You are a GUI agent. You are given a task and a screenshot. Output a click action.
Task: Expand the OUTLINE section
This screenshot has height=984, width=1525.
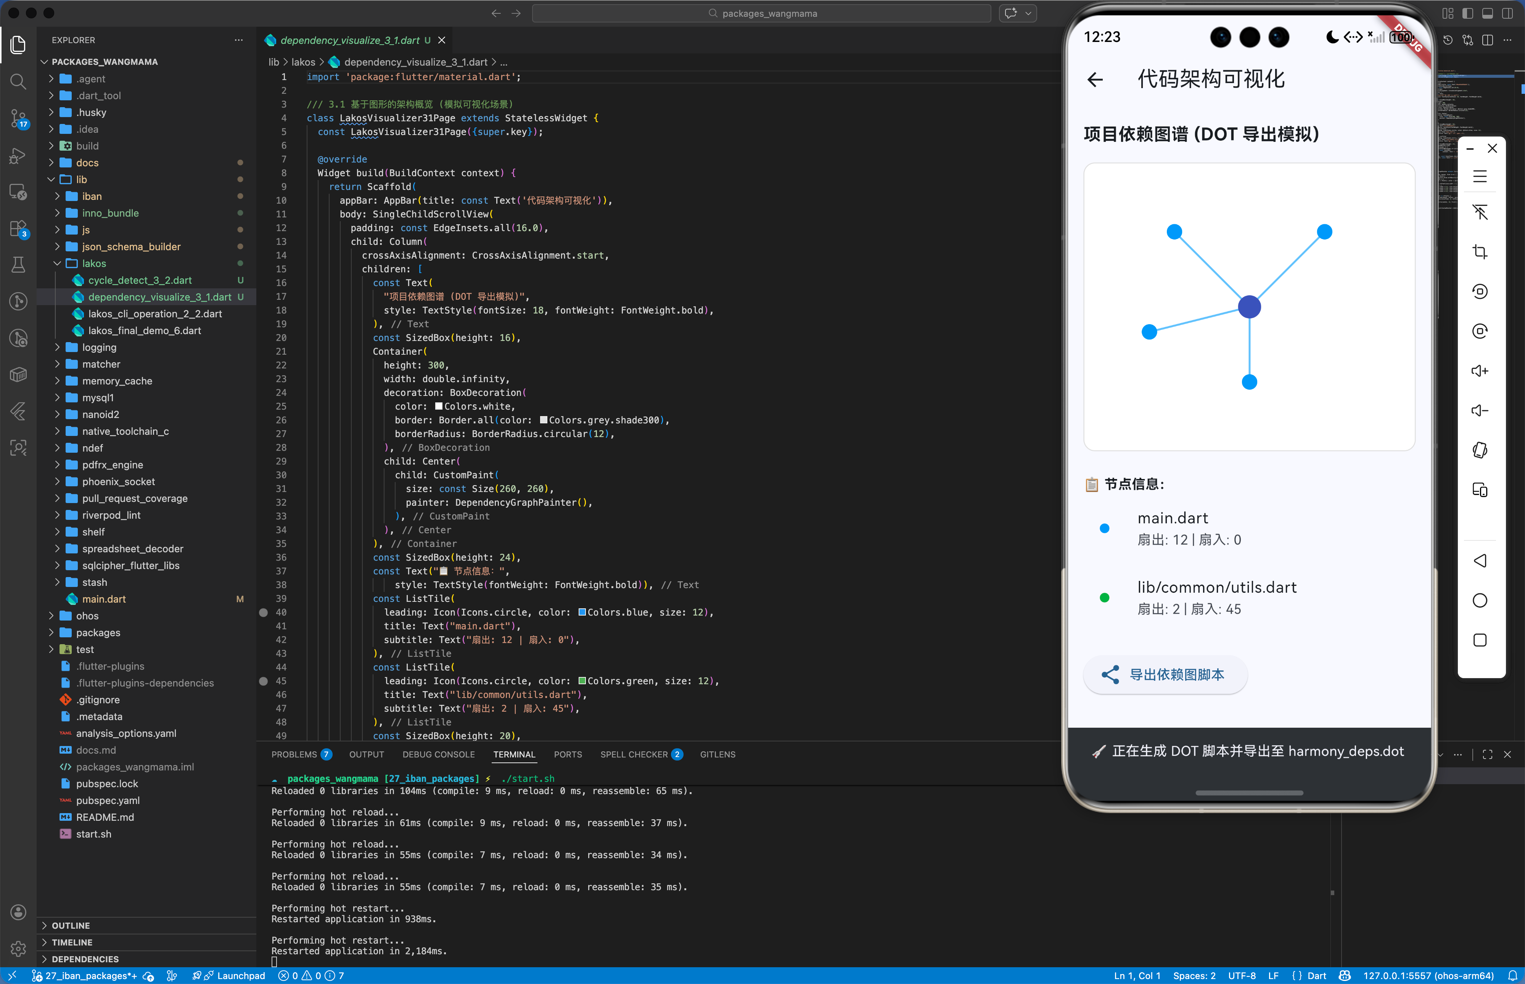70,925
